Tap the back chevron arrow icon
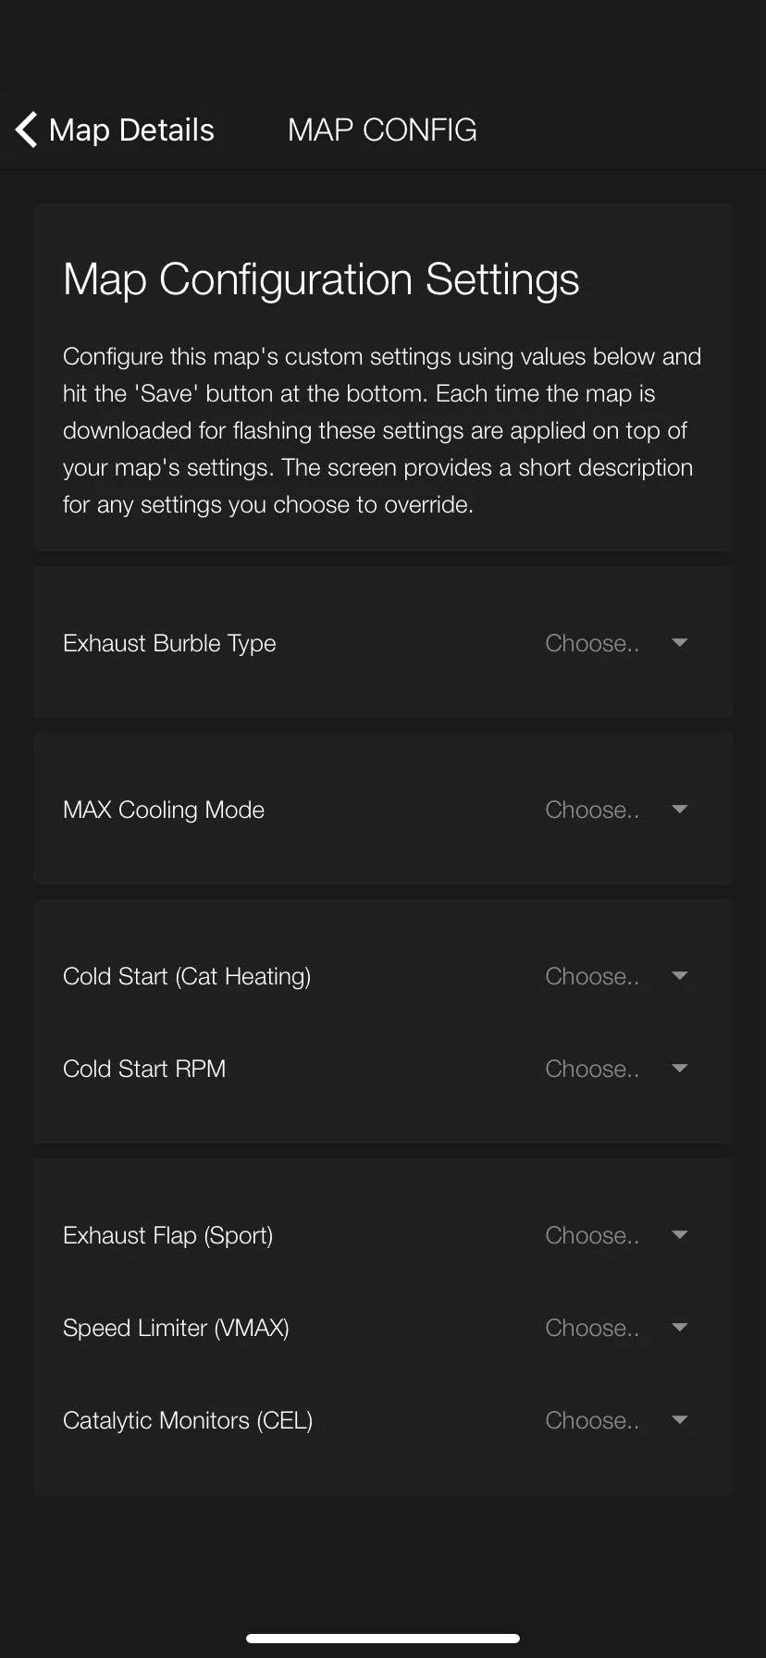 pos(27,130)
